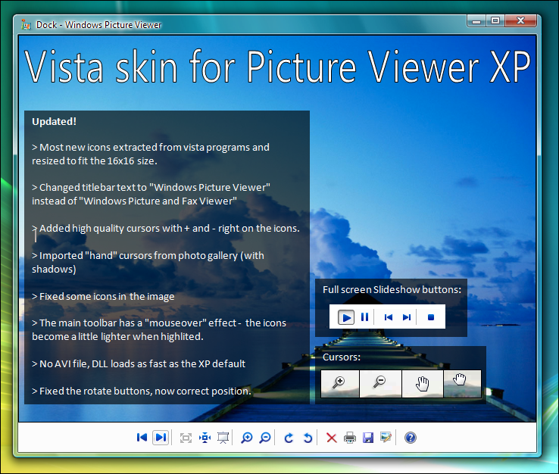Open Help with the question mark icon

coord(411,438)
